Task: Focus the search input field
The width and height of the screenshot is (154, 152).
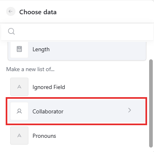Action: coord(77,32)
